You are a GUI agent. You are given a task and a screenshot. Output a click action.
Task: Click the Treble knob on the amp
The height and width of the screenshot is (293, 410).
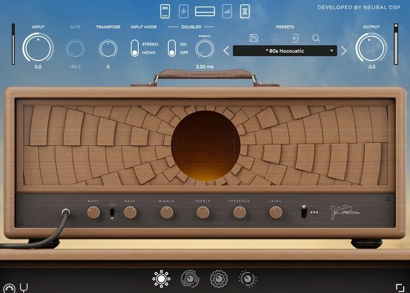203,212
